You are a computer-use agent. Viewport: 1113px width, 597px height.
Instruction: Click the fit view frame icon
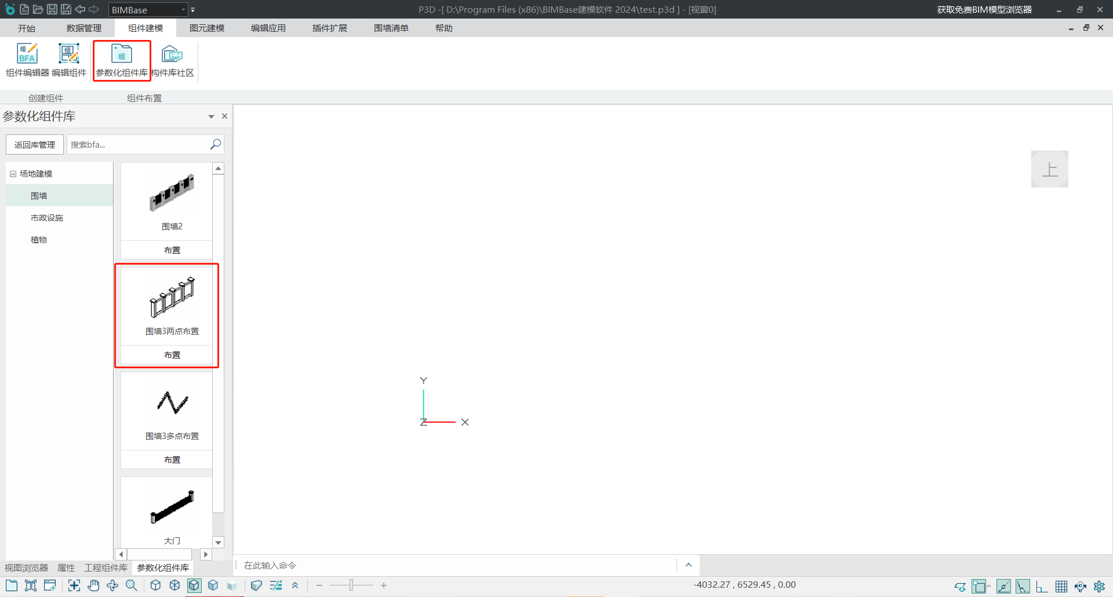tap(74, 585)
